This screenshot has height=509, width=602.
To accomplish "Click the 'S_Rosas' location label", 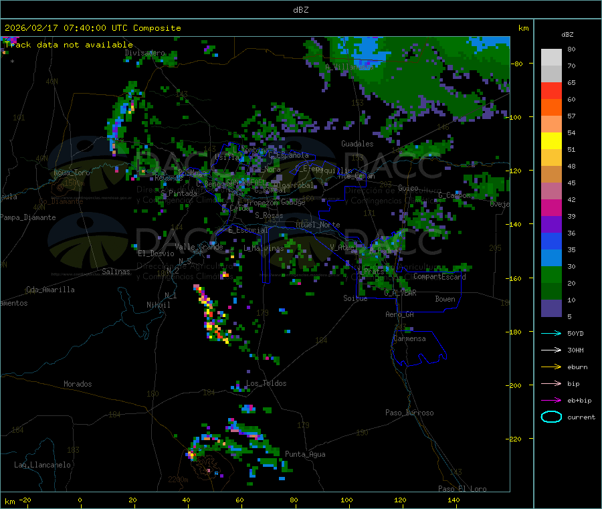I will [x=269, y=215].
